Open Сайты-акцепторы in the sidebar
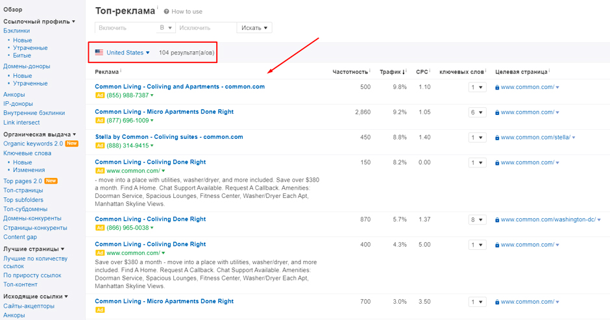610x320 pixels. click(29, 306)
